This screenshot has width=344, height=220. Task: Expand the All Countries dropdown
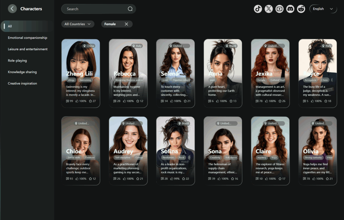(78, 24)
